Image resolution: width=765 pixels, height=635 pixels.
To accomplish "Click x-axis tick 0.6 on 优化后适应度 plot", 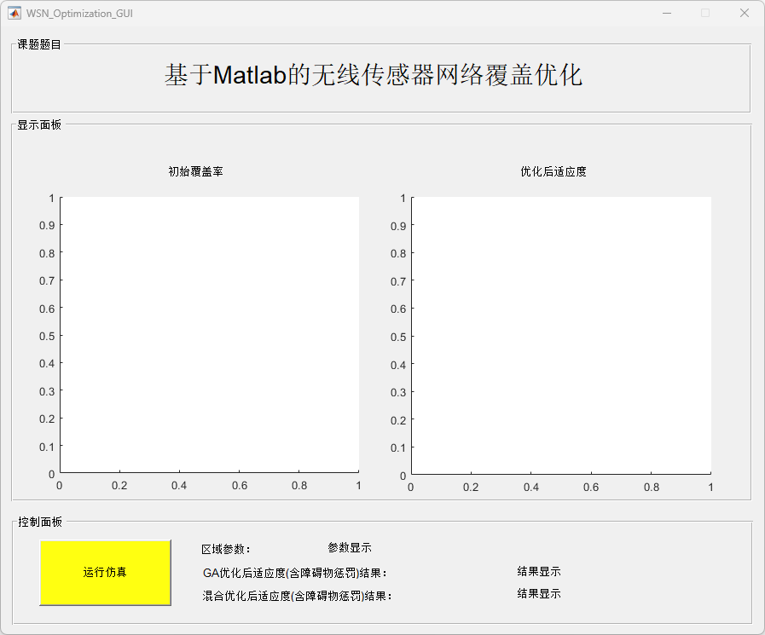I will click(591, 488).
